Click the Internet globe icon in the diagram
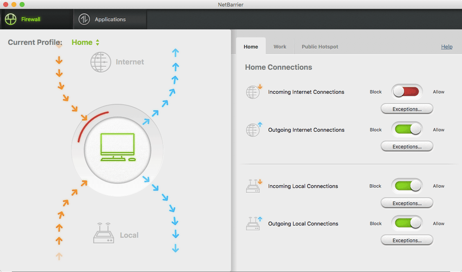 [x=101, y=62]
